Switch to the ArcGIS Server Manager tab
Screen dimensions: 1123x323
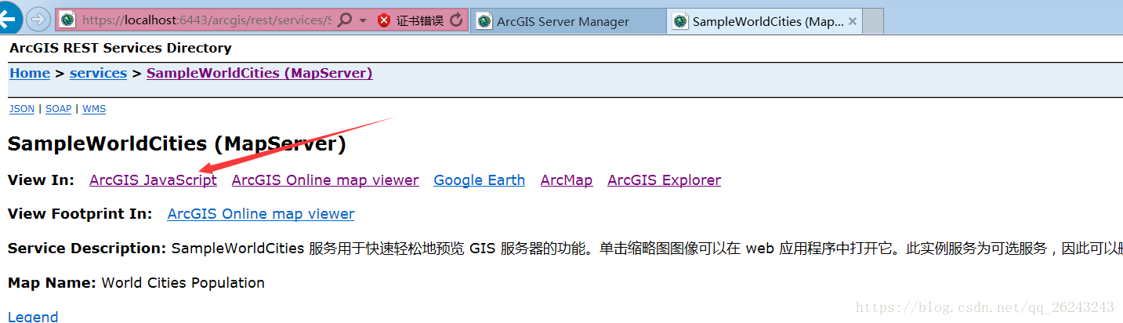(568, 21)
